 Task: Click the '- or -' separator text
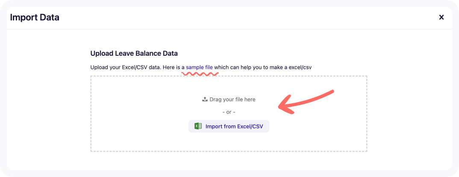(x=229, y=112)
